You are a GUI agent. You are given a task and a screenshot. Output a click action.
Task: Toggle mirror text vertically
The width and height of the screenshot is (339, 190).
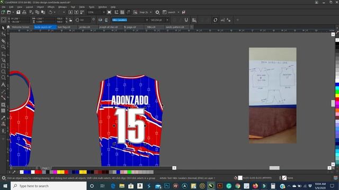click(x=106, y=20)
